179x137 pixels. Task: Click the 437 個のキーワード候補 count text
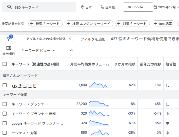(x=145, y=39)
